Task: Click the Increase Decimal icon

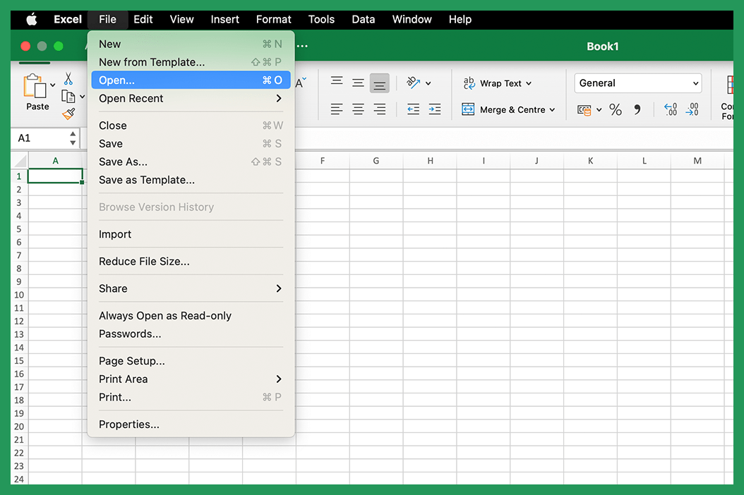Action: tap(669, 109)
